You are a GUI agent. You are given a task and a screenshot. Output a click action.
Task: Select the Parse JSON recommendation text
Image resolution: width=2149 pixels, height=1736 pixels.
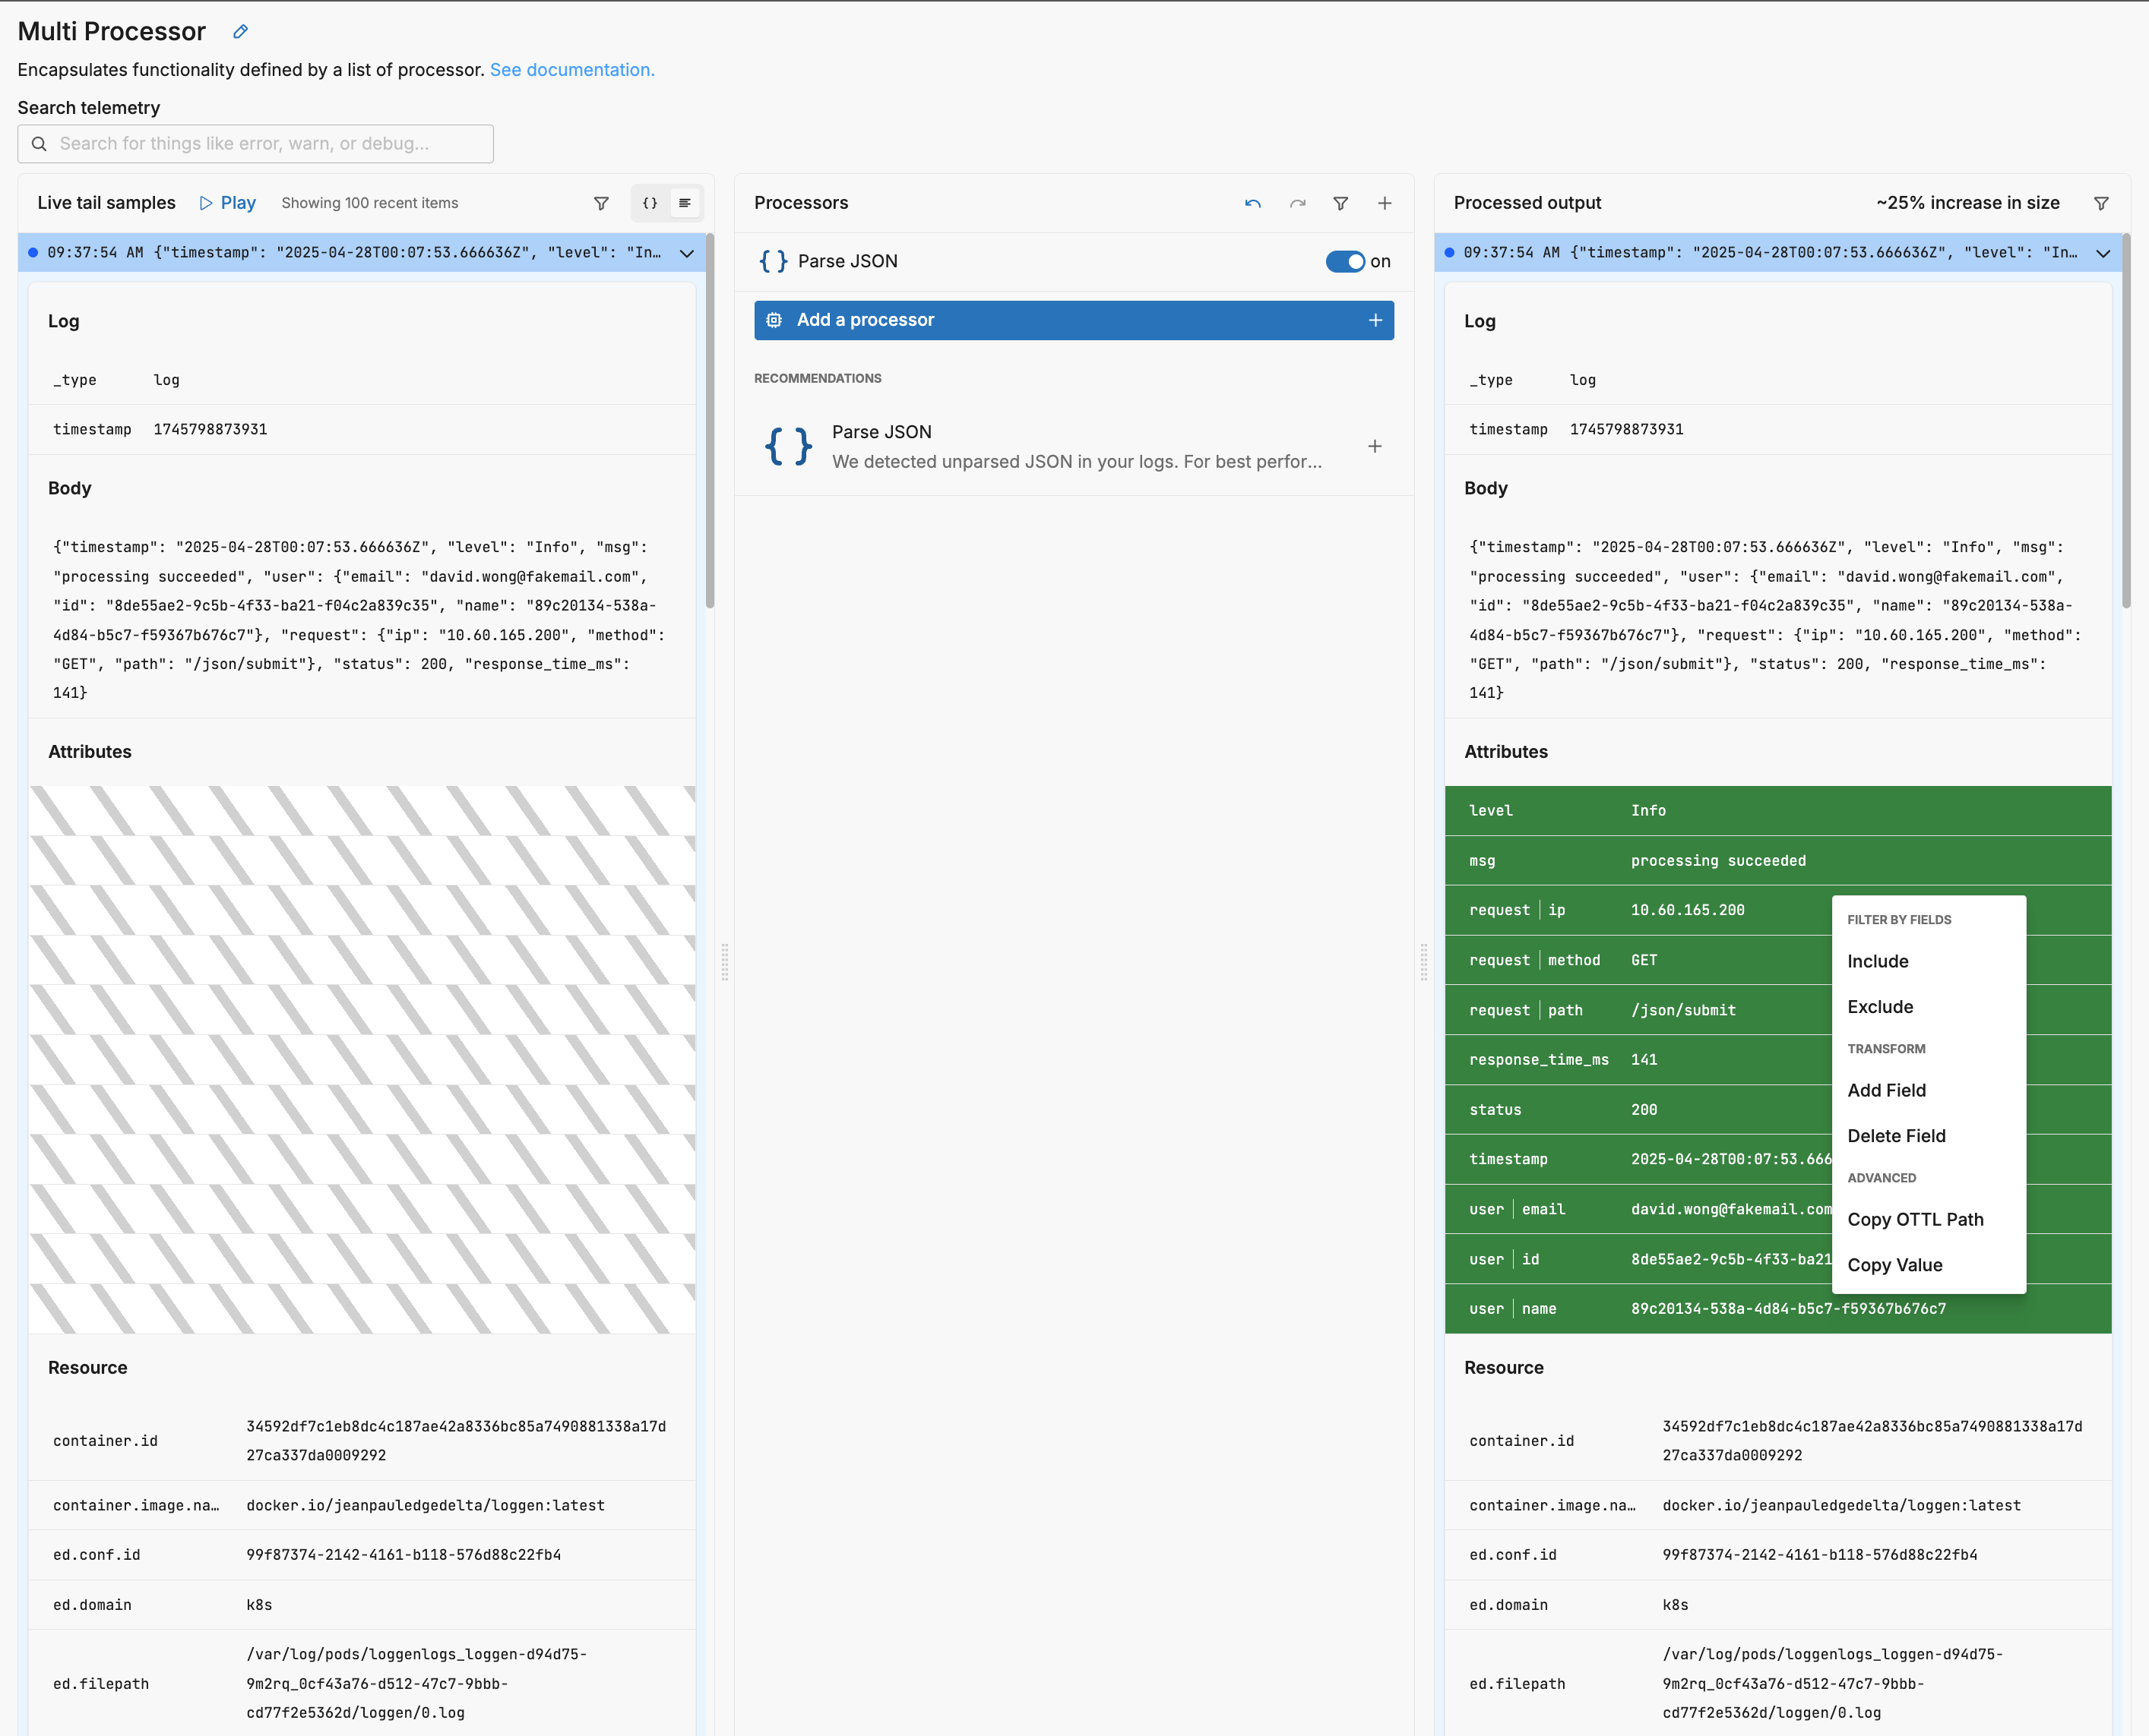[x=1077, y=446]
